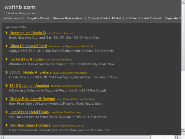185x139 pixels.
Task: Click the Earn Free Nights At Luxury Hotels text
Action: coord(56,104)
